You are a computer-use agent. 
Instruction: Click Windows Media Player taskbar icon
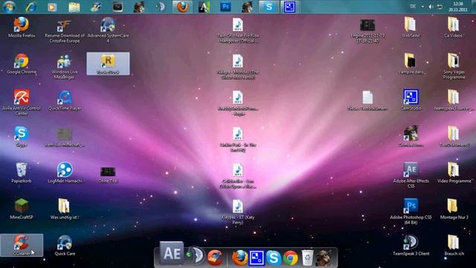point(52,7)
